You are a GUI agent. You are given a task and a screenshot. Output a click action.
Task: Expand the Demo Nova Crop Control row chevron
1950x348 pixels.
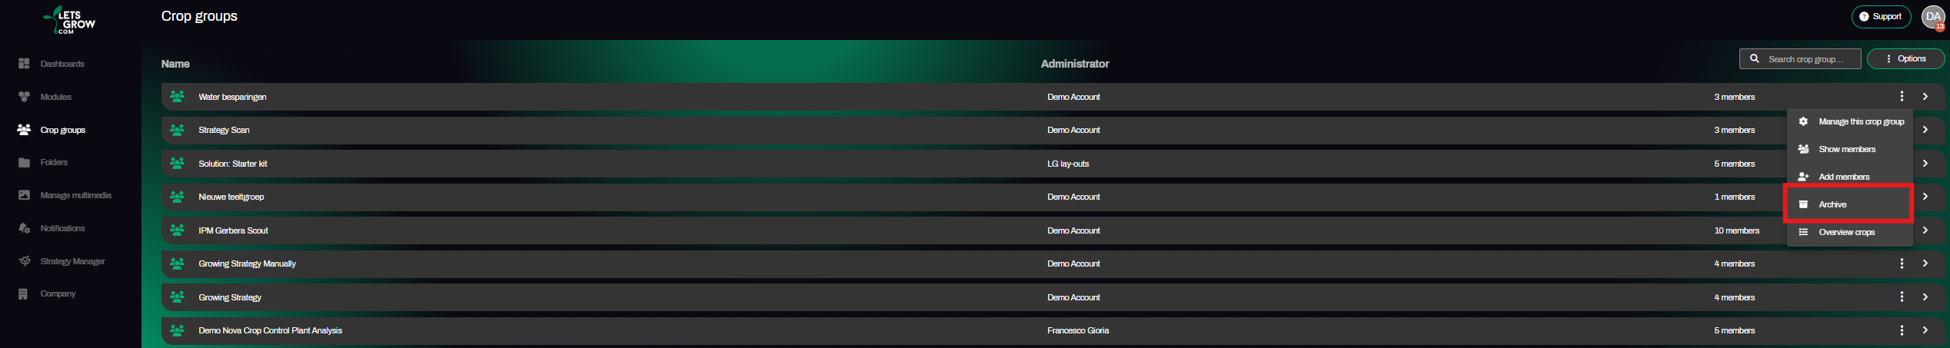[x=1925, y=330]
